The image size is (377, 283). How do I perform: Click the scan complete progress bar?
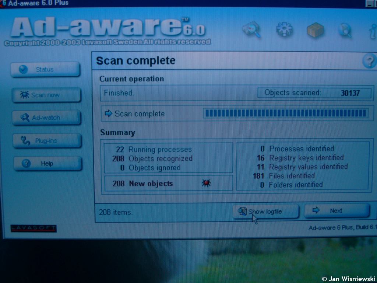[x=286, y=113]
